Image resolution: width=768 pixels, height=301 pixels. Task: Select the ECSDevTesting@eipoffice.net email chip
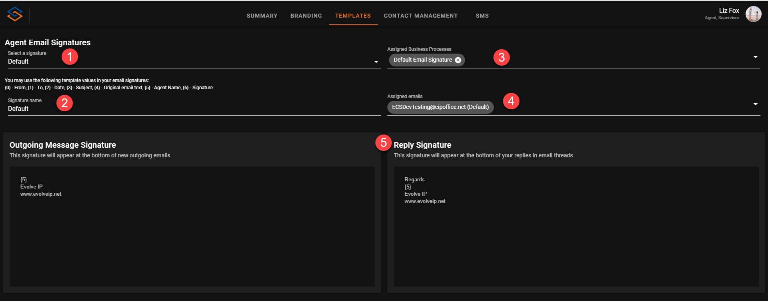[x=440, y=107]
